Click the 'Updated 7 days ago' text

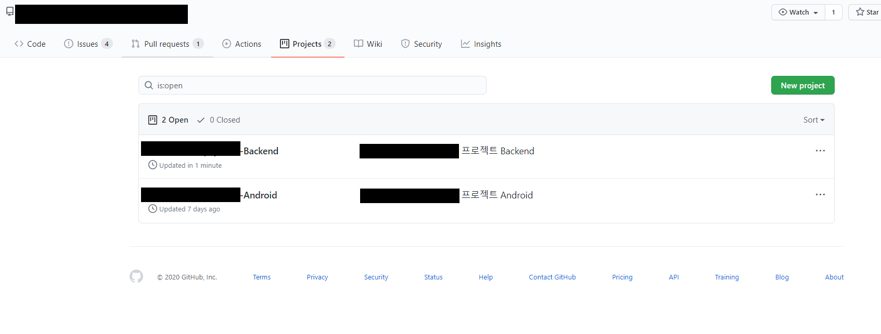click(x=189, y=209)
